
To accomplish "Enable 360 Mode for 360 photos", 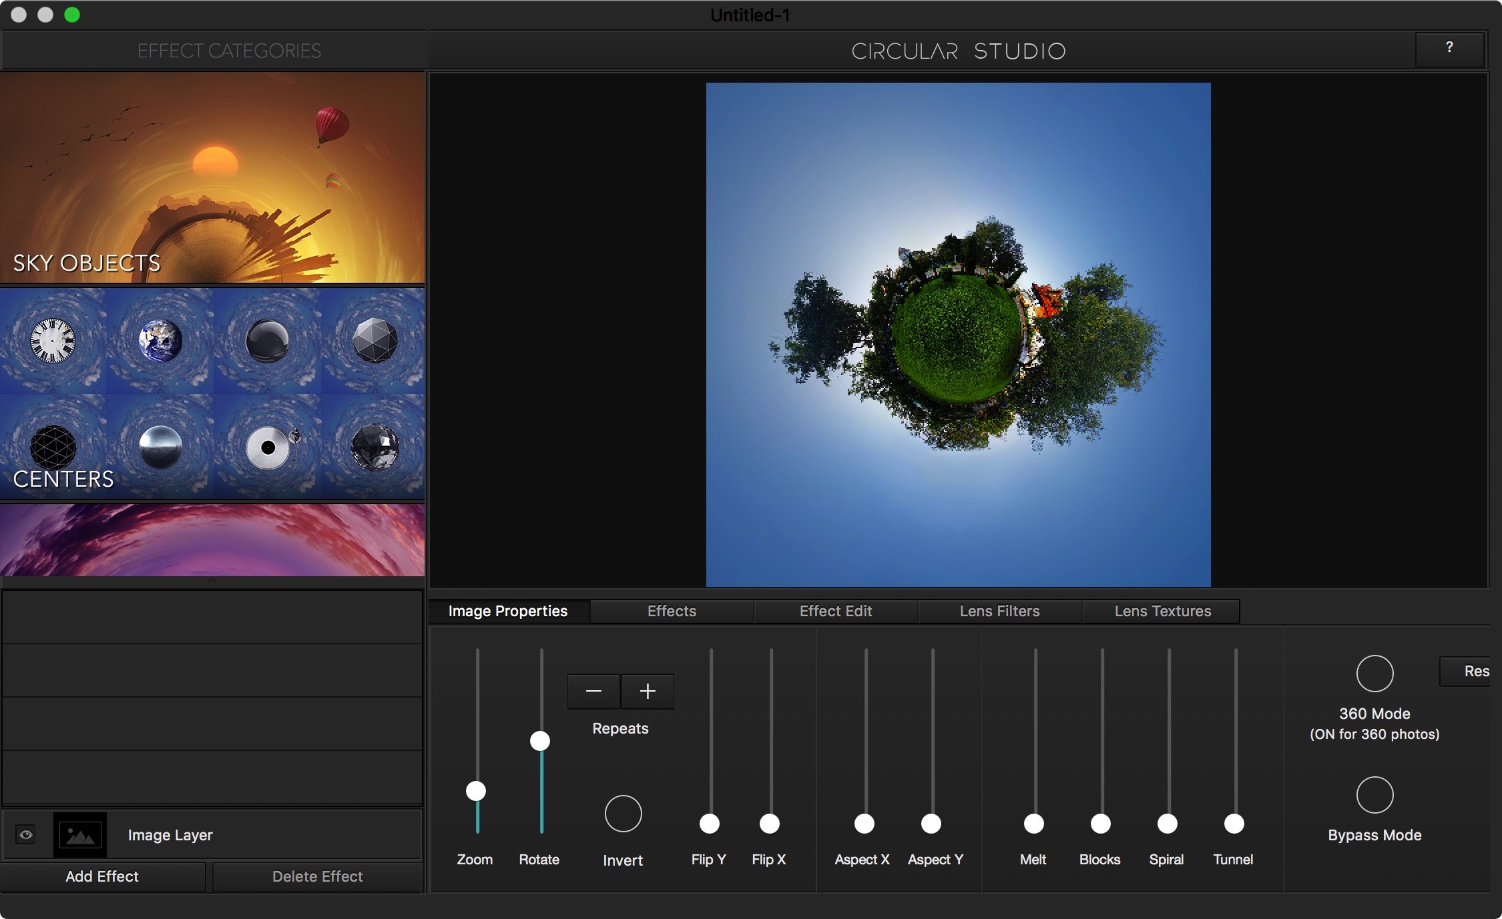I will click(1375, 674).
